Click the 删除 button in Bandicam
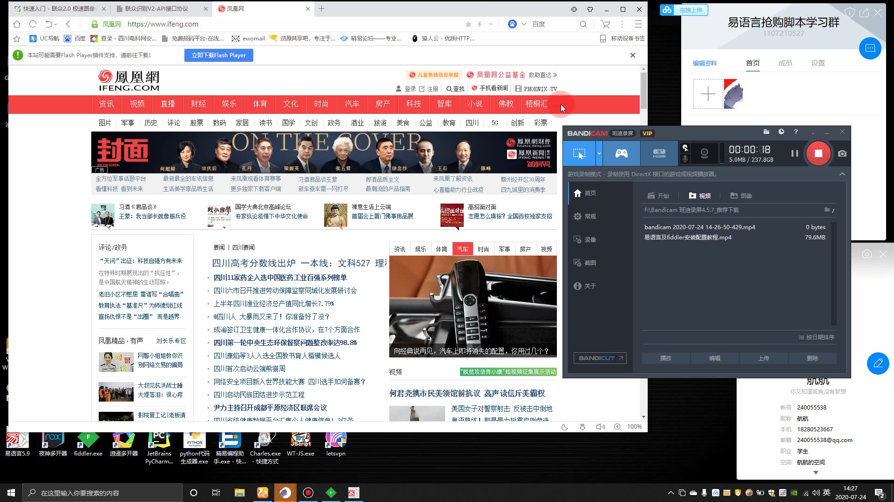894x502 pixels. (813, 358)
